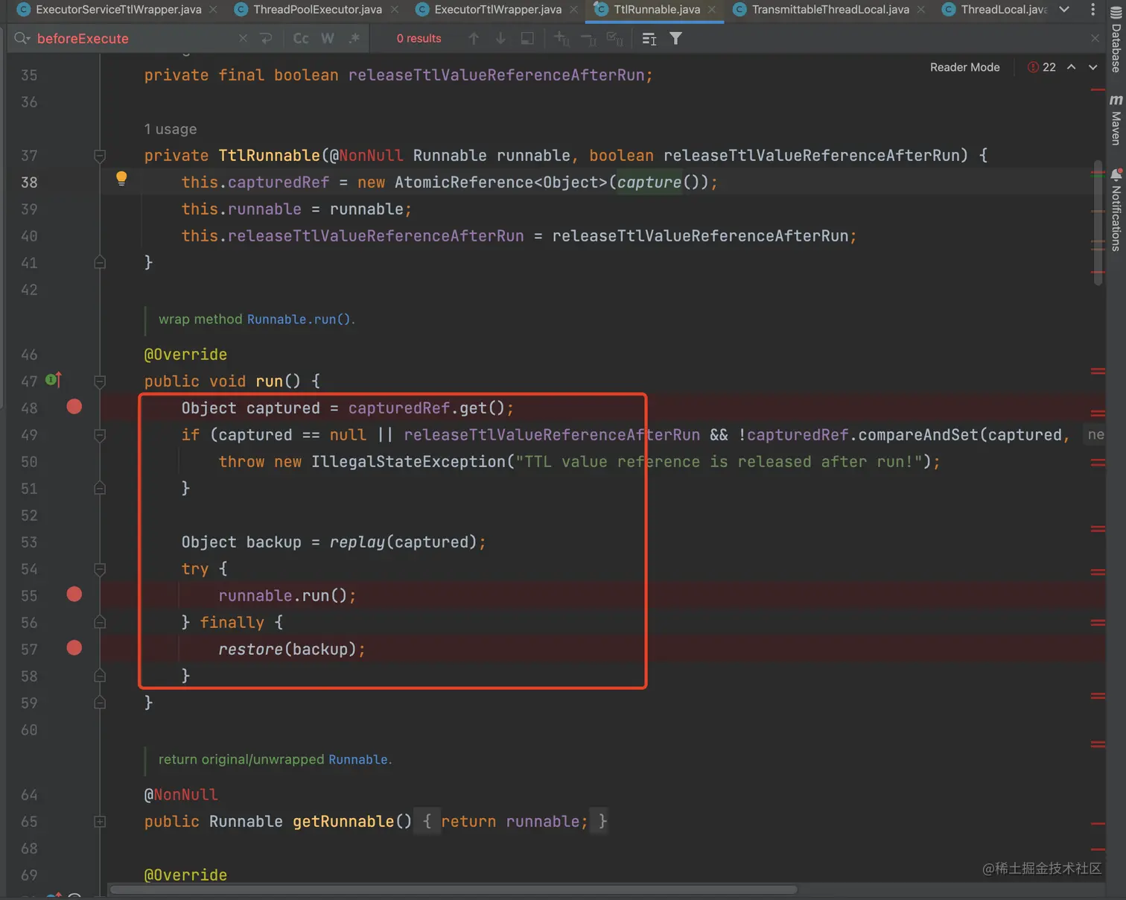This screenshot has width=1126, height=900.
Task: Close the find search bar
Action: 1095,39
